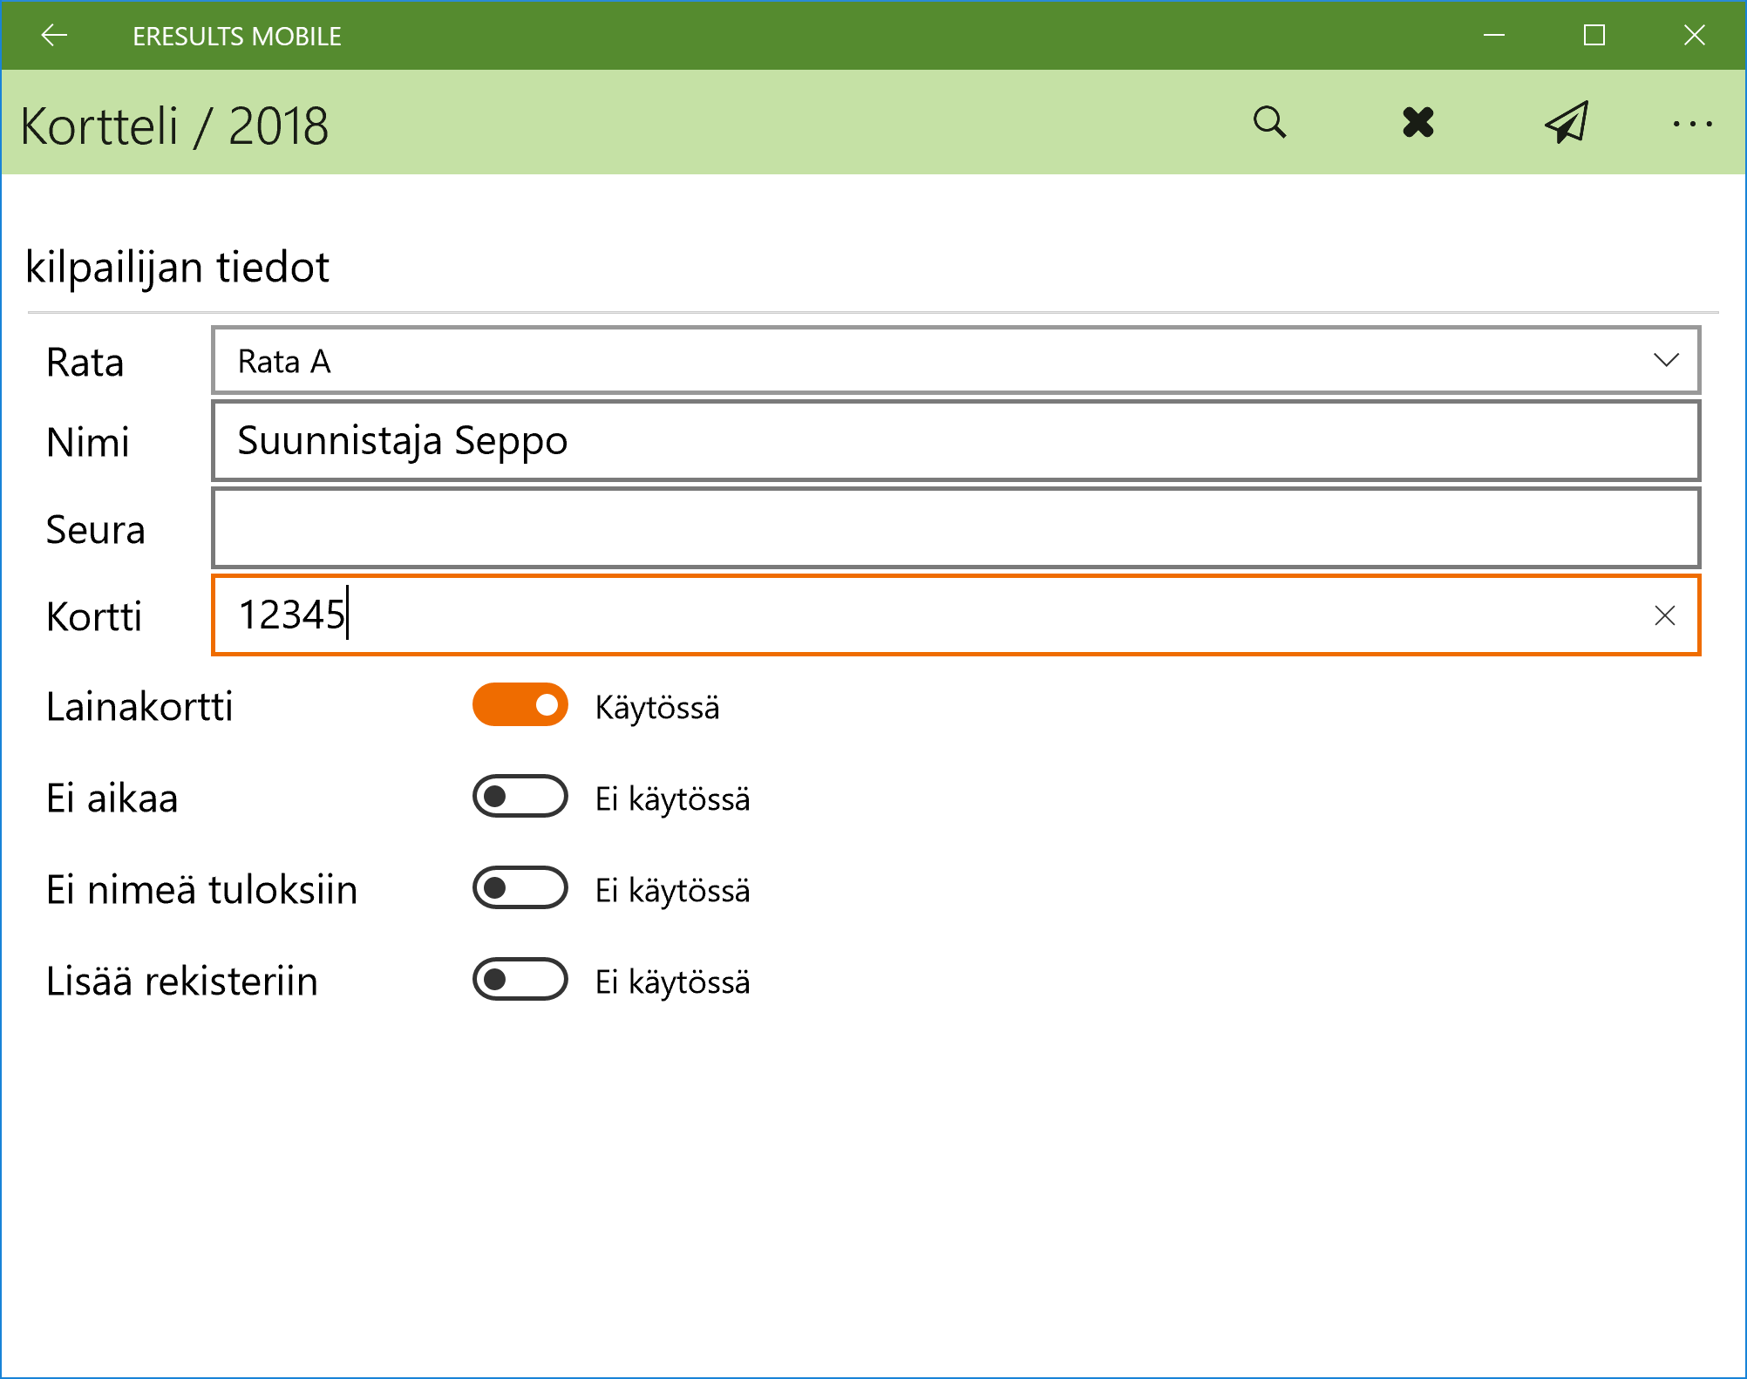Switch on Lisää rekisteriin
Image resolution: width=1747 pixels, height=1379 pixels.
click(520, 980)
